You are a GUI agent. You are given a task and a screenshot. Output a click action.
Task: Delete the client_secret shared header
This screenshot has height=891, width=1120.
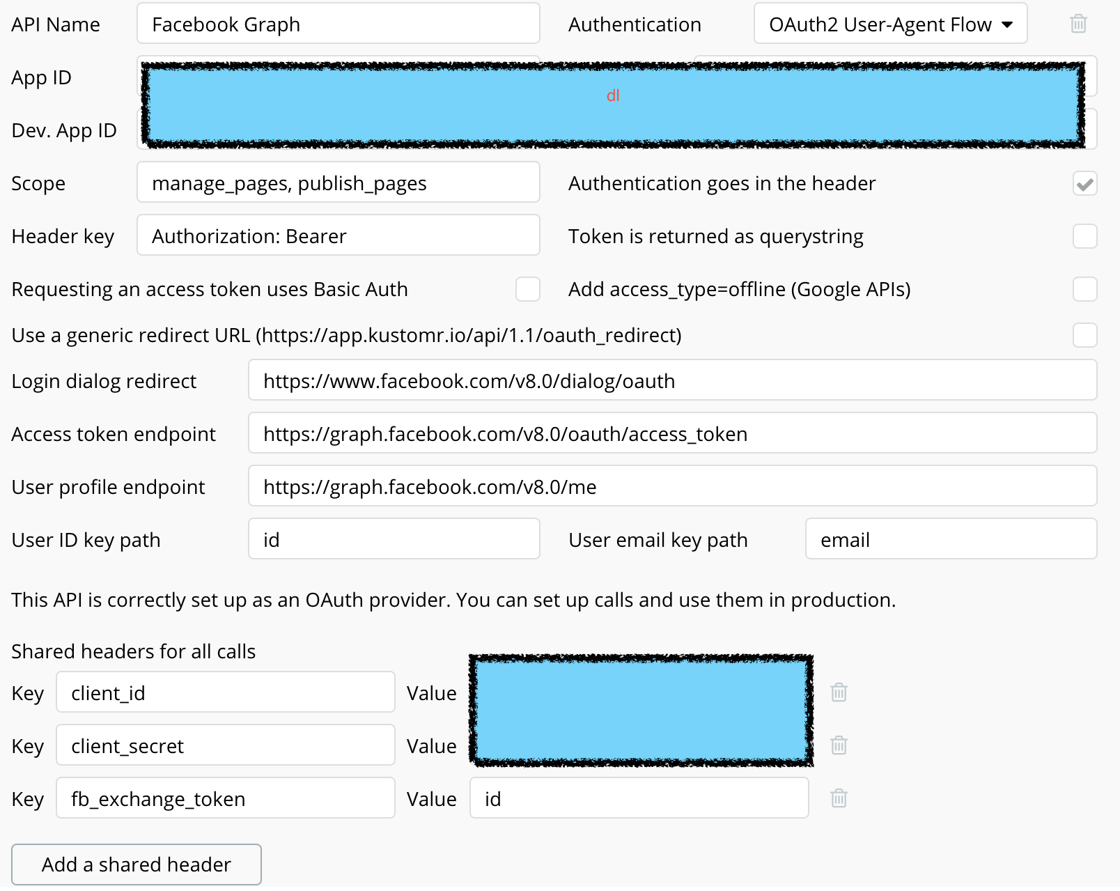[839, 745]
